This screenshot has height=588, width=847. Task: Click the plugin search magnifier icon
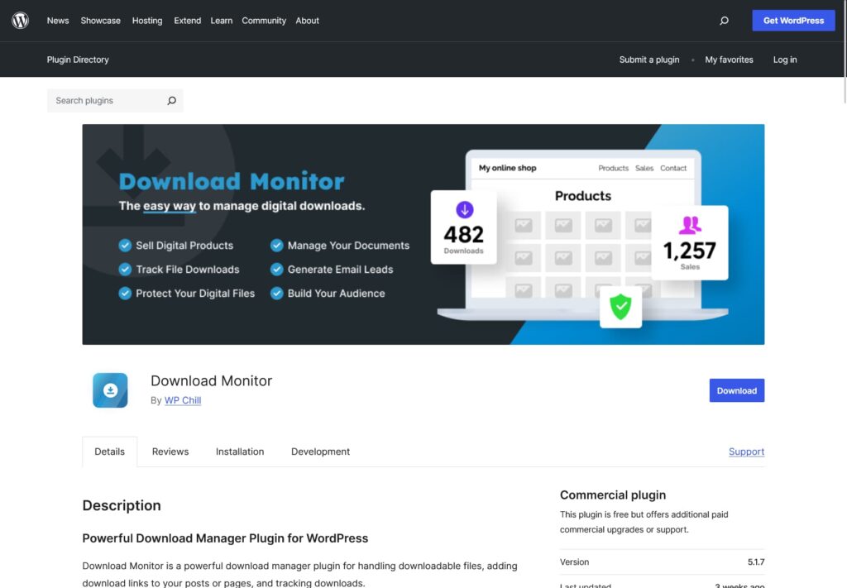pyautogui.click(x=171, y=101)
